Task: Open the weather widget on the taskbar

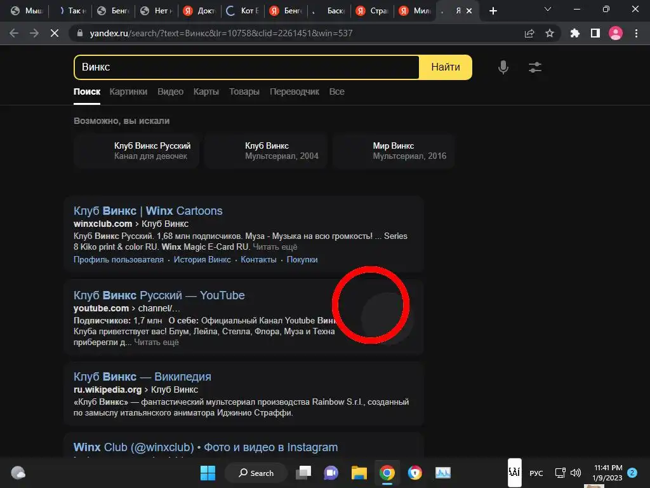Action: click(18, 473)
